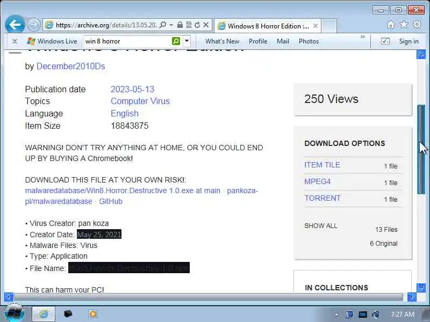Open the Tools gear icon
Screen dimensions: 430x322
point(417,25)
